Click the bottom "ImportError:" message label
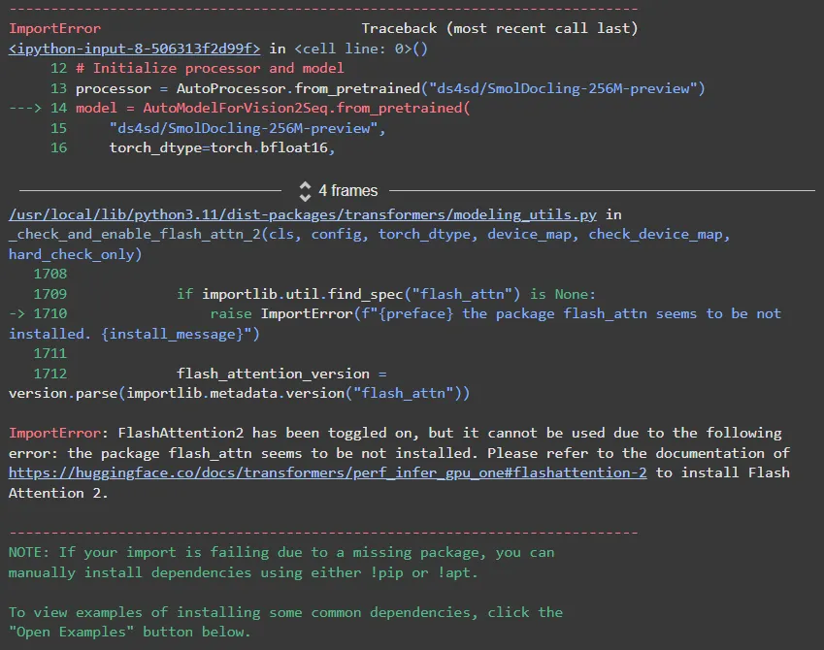 click(54, 433)
